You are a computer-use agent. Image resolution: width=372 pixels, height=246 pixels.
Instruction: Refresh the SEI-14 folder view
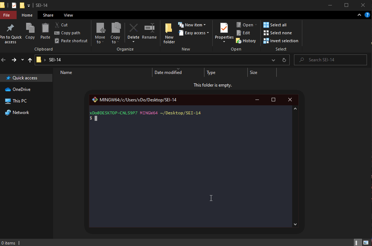pyautogui.click(x=284, y=60)
